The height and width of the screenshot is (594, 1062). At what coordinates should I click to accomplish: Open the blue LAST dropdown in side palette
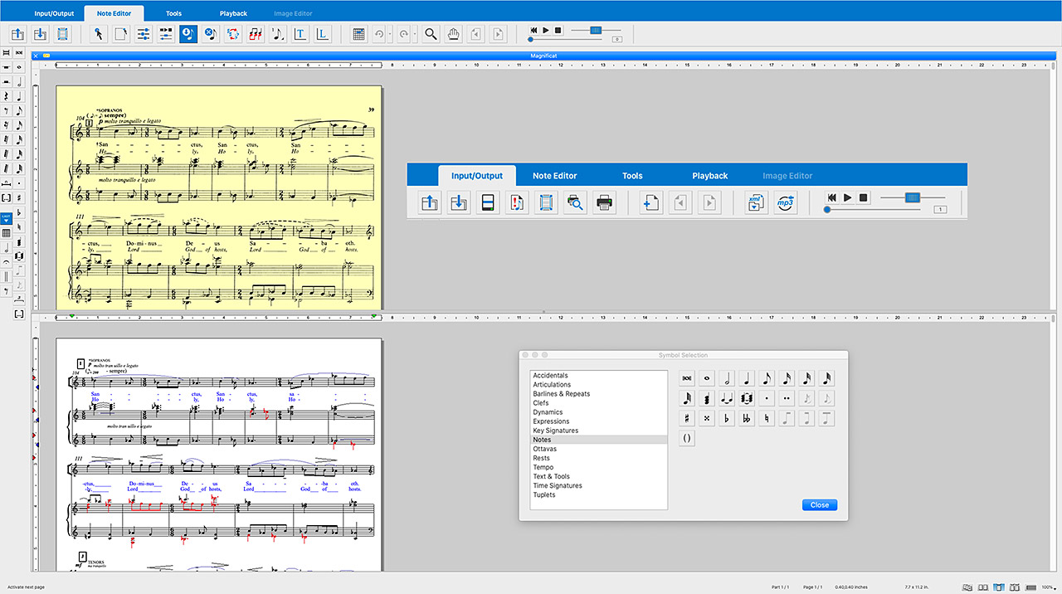6,218
